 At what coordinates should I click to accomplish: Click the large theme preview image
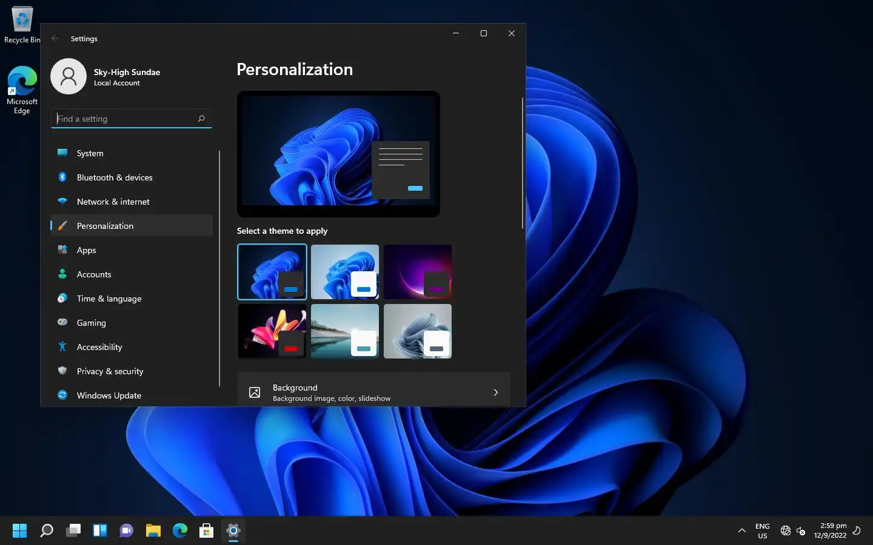[338, 154]
